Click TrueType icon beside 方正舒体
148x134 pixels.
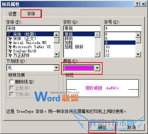pos(10,55)
